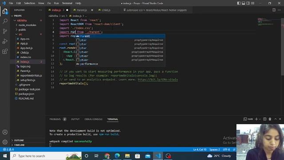Screen dimensions: 284x160
Task: Open the Search view in activity bar
Action: click(5, 21)
